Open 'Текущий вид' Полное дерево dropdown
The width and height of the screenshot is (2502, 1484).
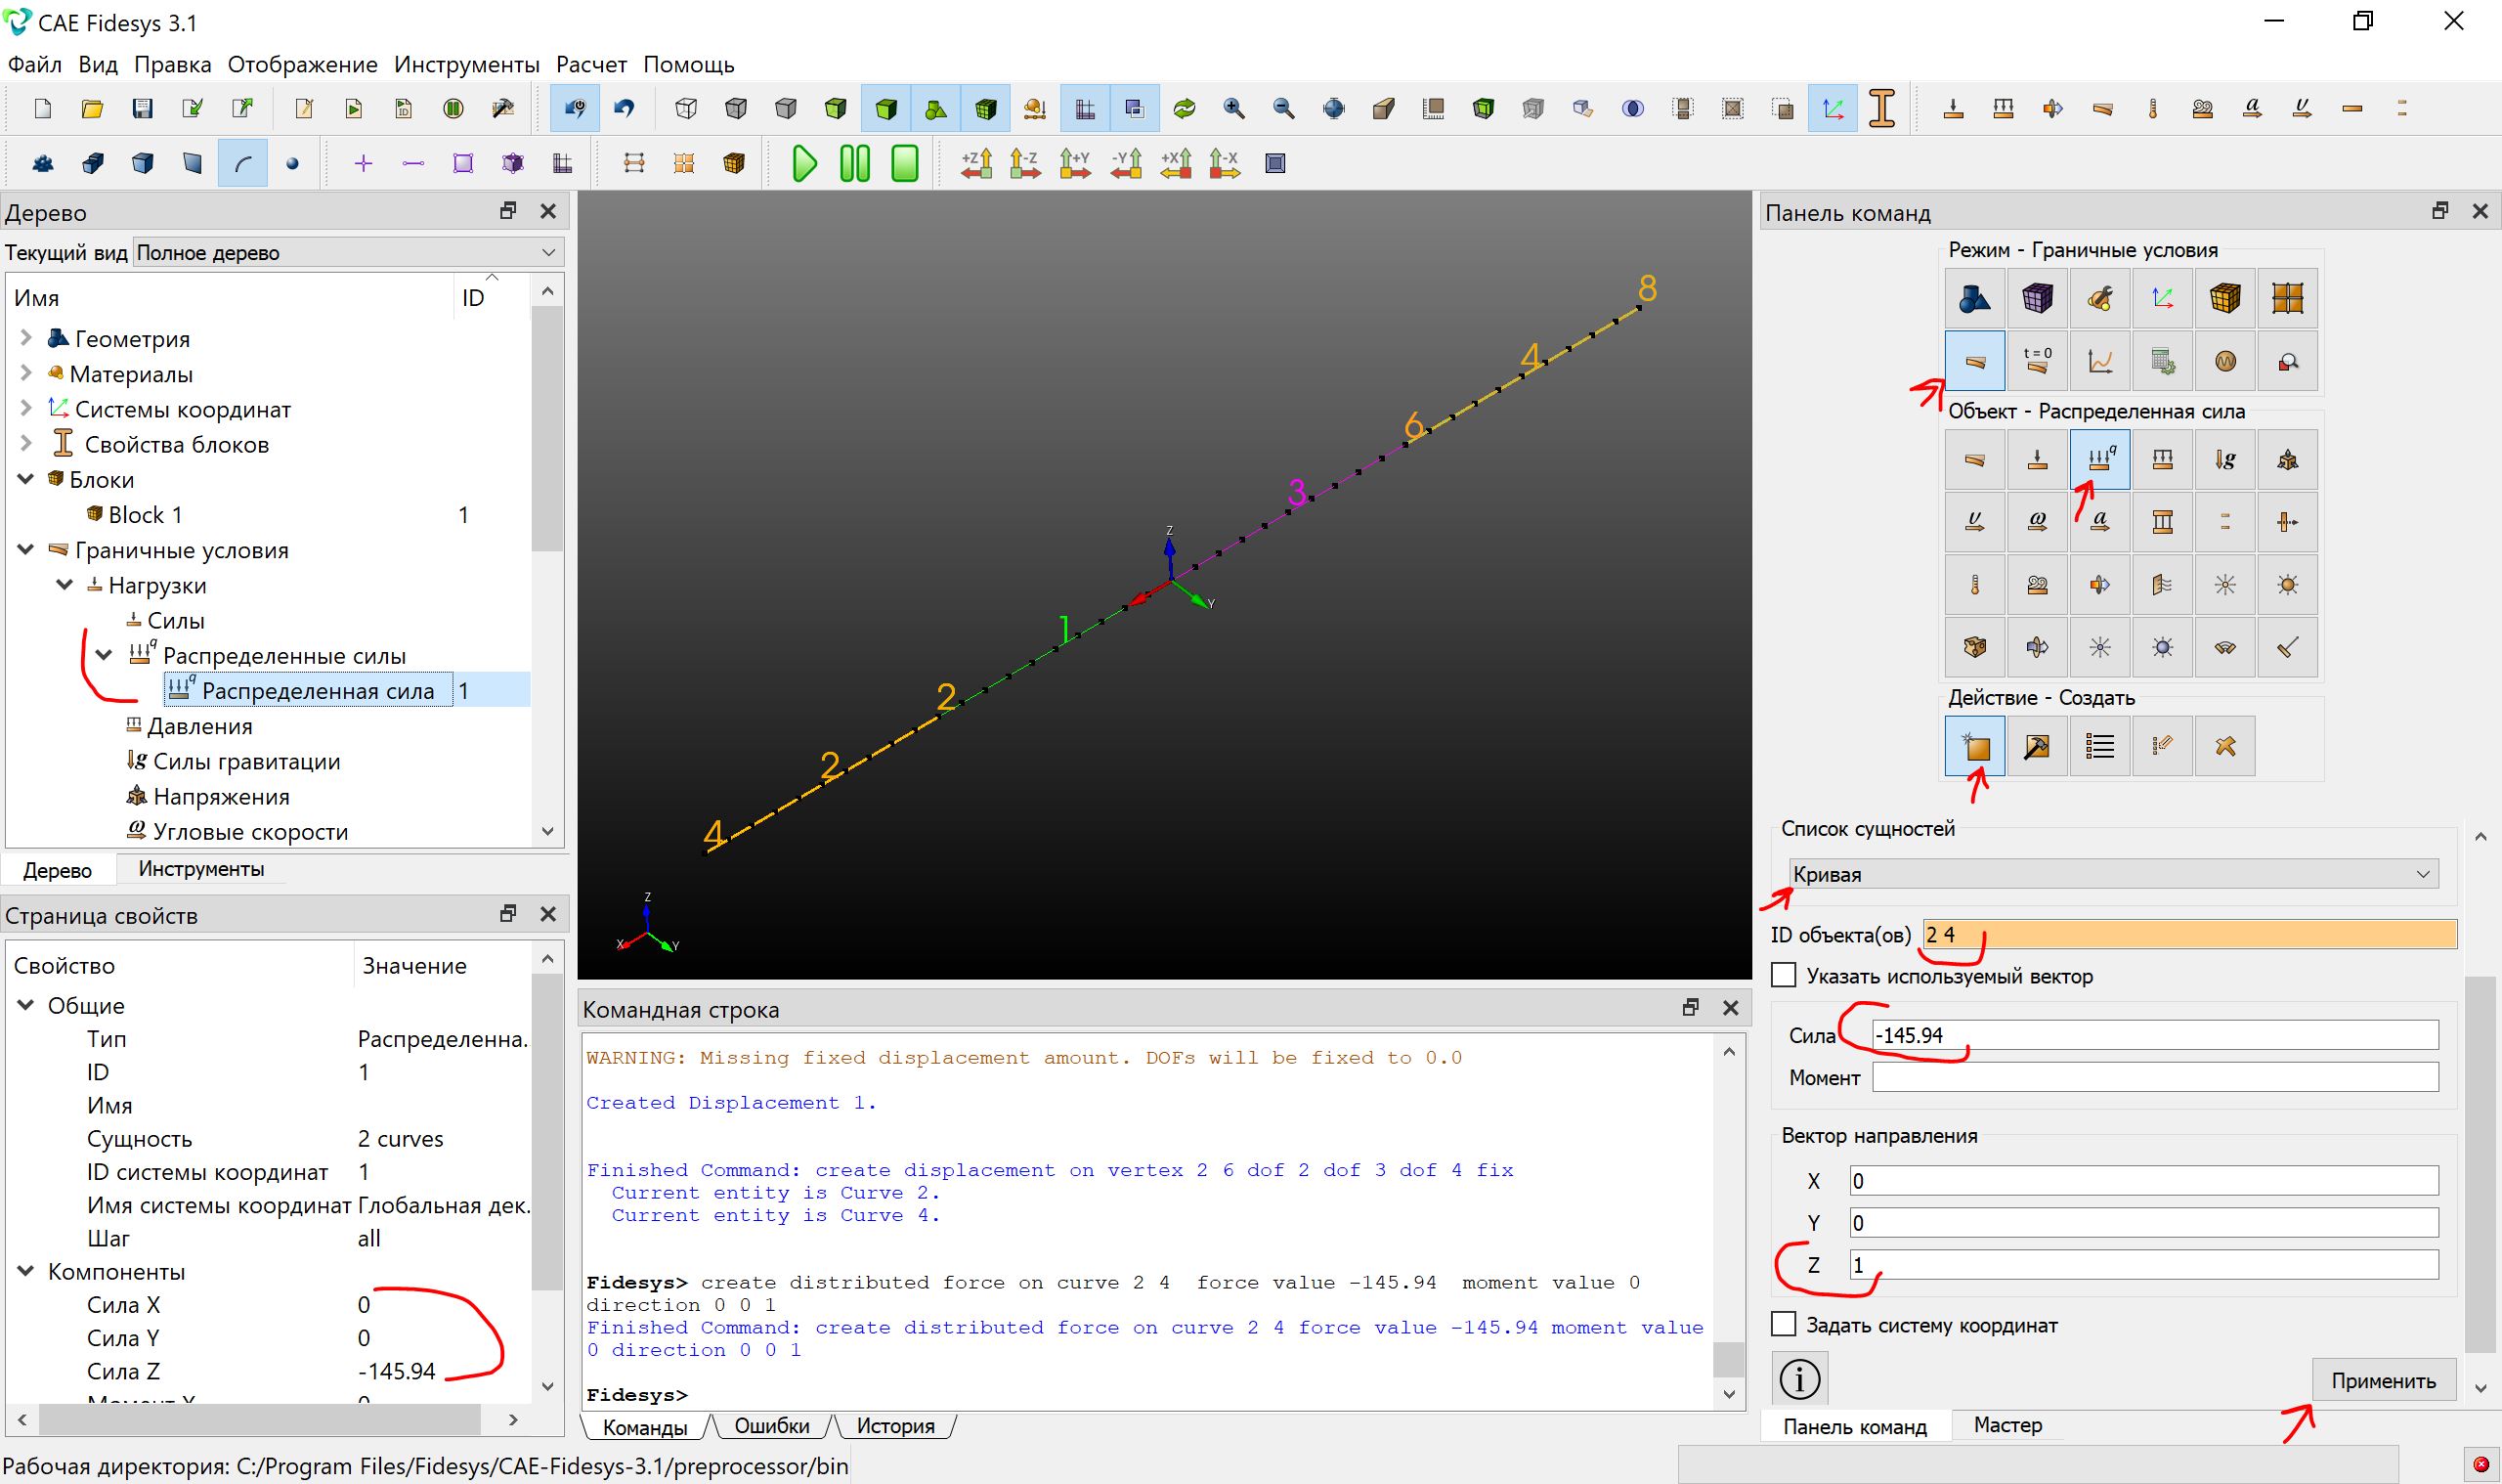[x=348, y=252]
